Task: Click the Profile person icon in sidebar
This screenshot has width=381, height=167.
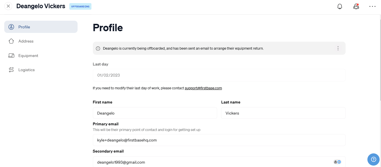Action: click(11, 27)
